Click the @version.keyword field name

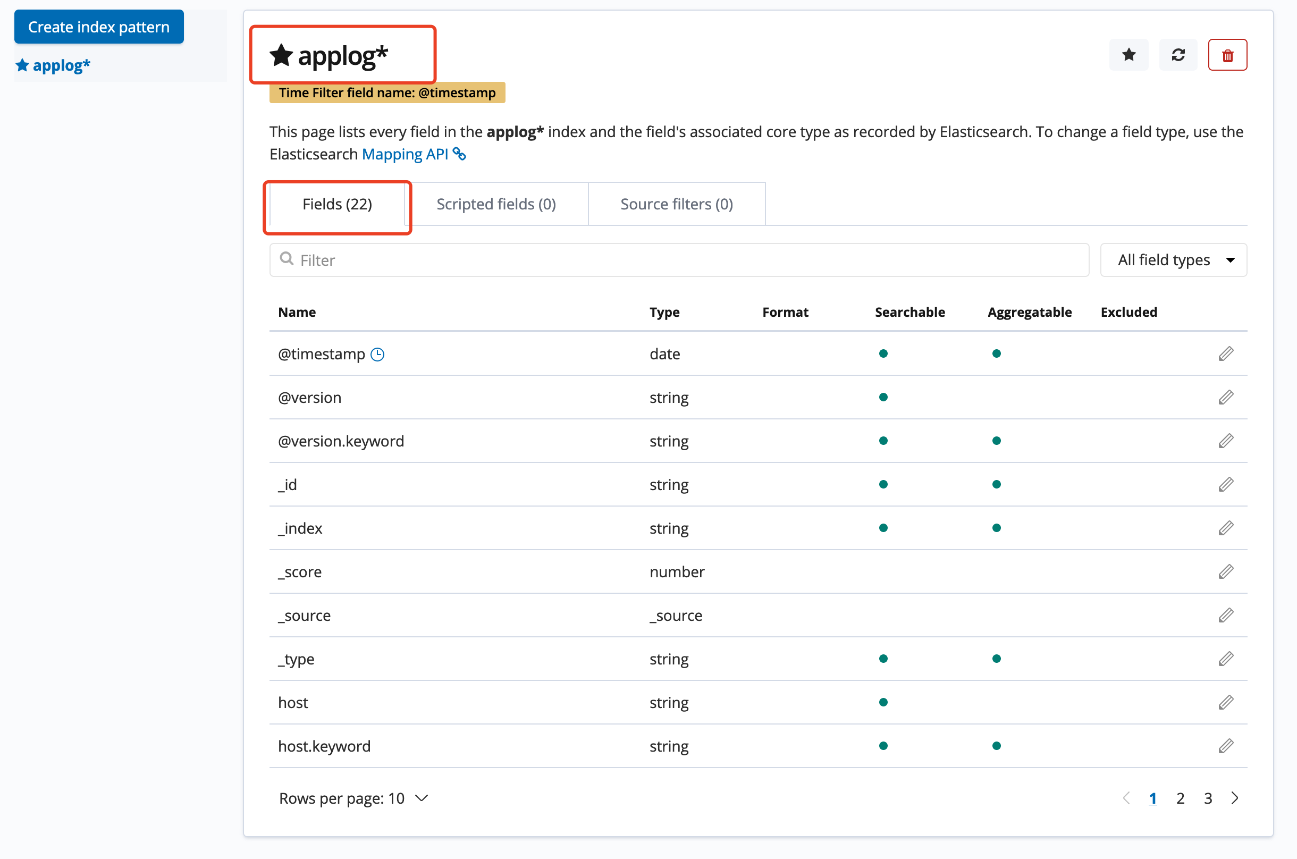[x=341, y=441]
